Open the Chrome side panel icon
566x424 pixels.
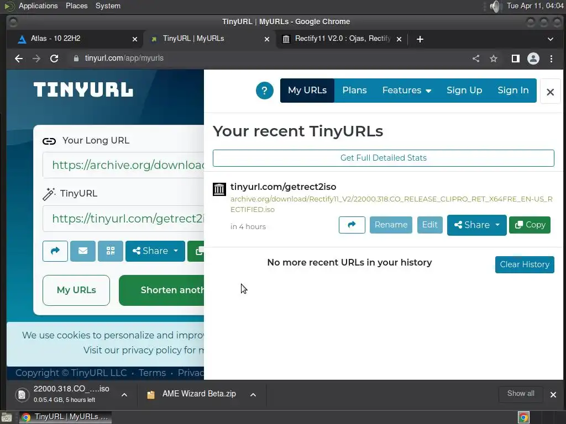click(x=516, y=59)
